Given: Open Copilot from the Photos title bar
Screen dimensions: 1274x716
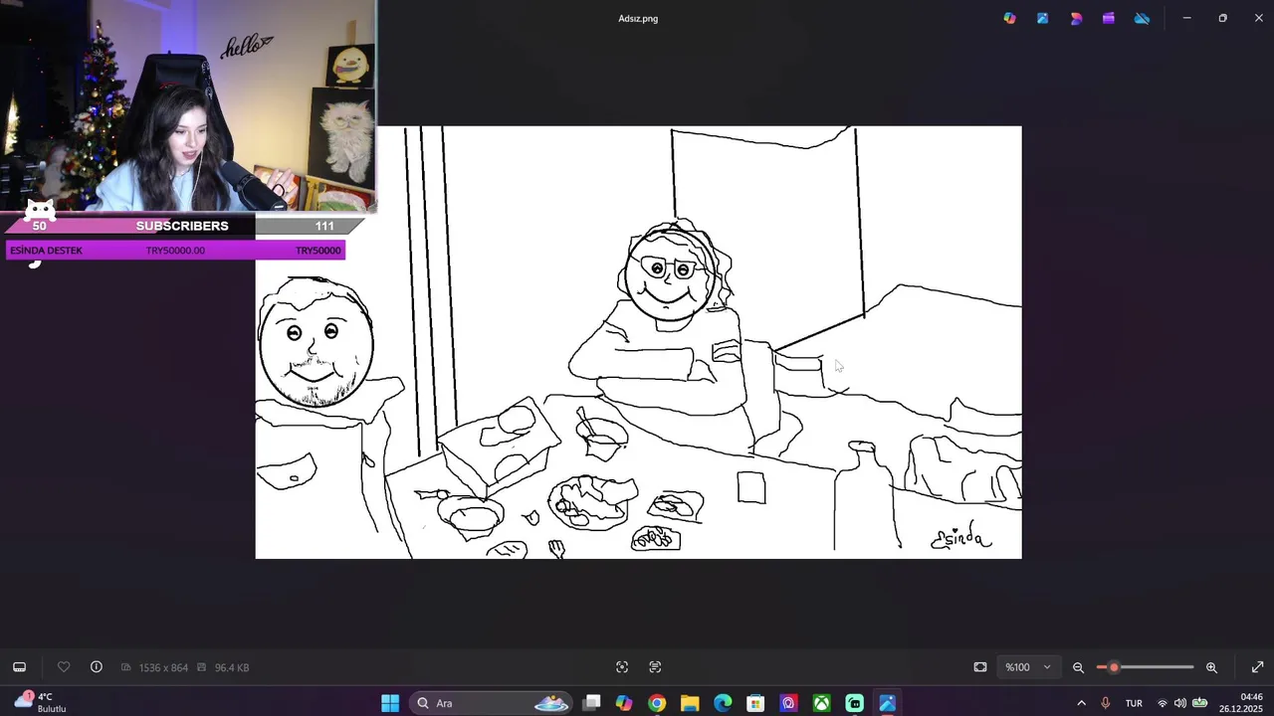Looking at the screenshot, I should pyautogui.click(x=1009, y=18).
